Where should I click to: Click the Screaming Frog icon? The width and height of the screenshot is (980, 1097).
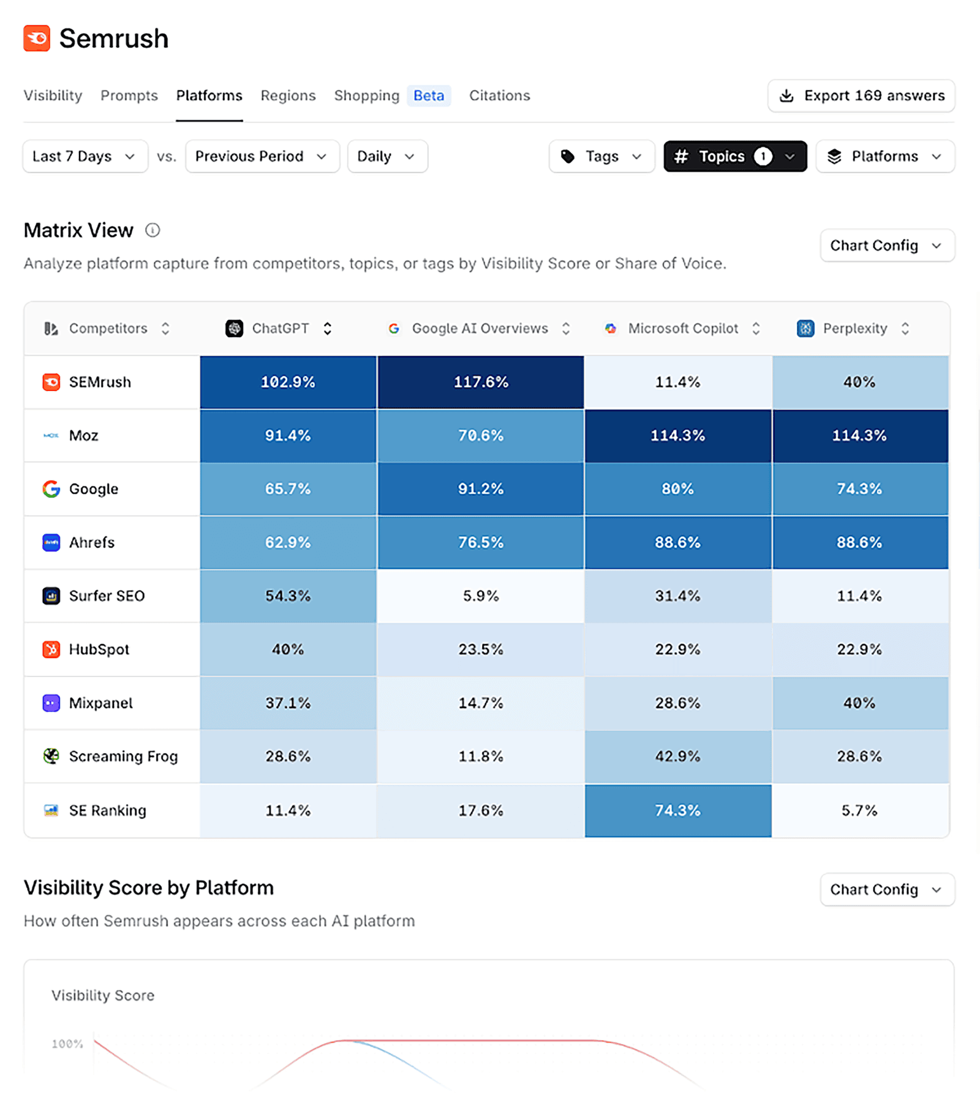(x=51, y=756)
